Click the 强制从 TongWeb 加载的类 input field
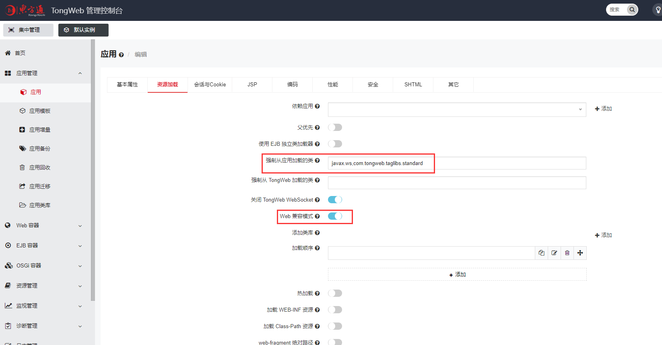Image resolution: width=662 pixels, height=345 pixels. click(x=457, y=183)
